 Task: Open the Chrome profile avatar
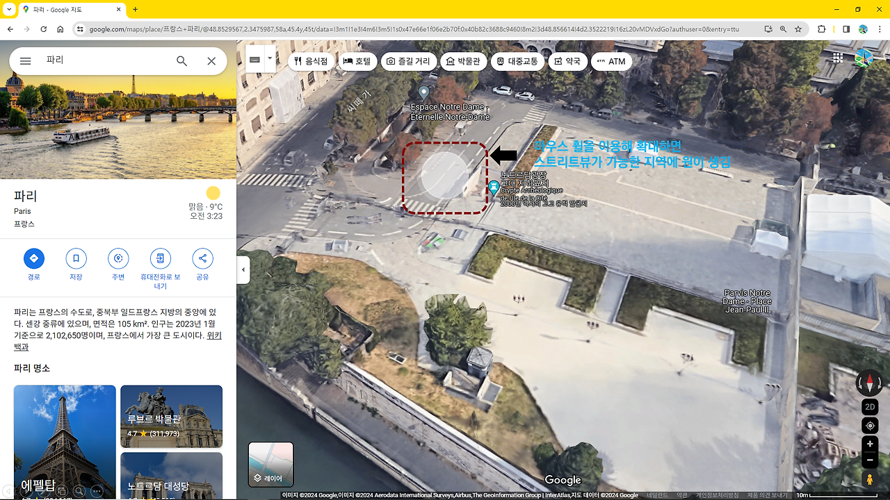pos(863,29)
